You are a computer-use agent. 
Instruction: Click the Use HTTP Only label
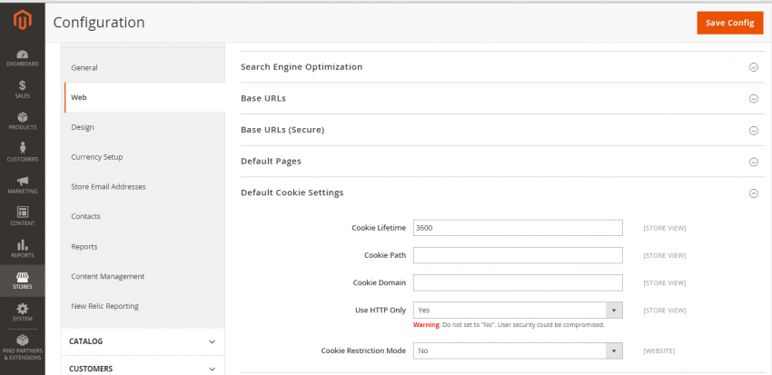pos(381,310)
